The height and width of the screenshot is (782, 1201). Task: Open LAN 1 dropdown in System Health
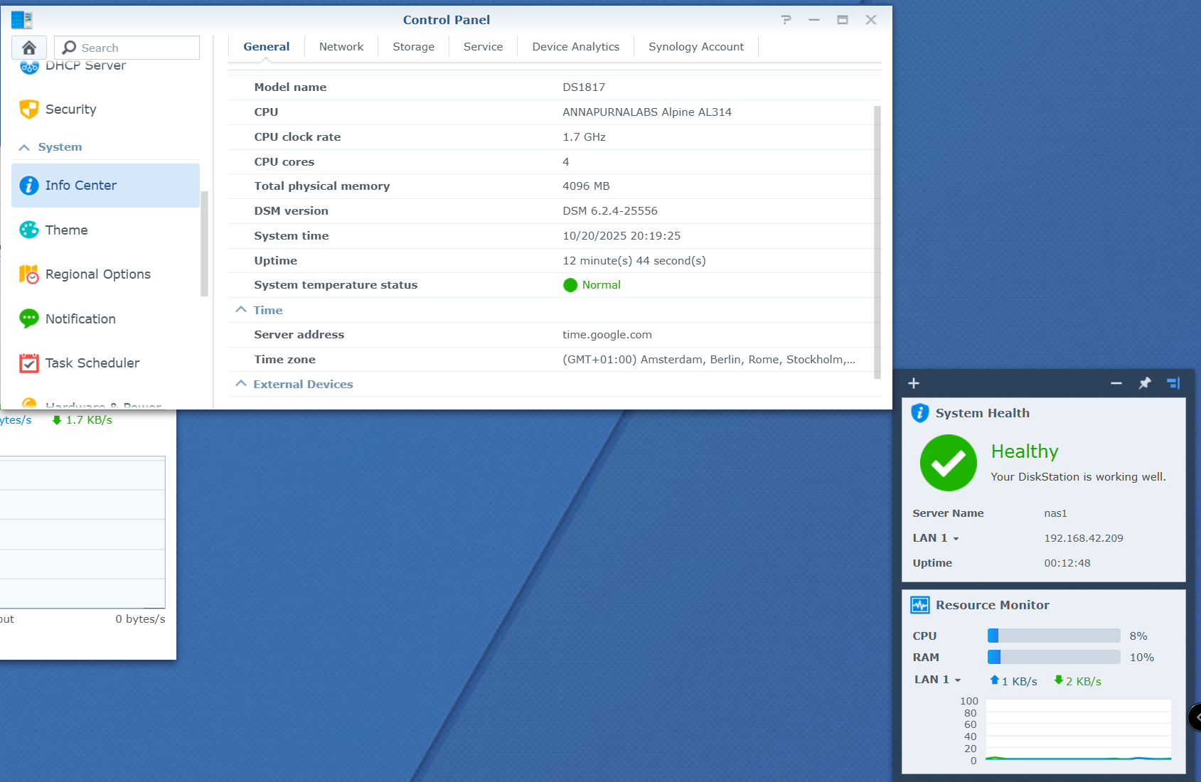pos(956,539)
